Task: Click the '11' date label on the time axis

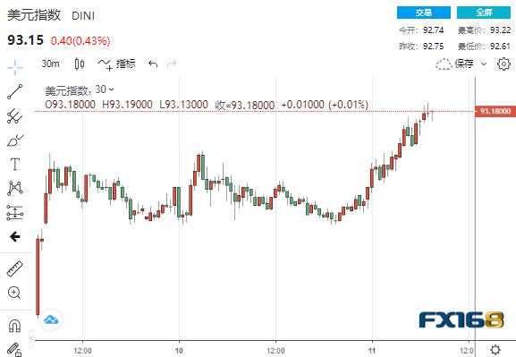Action: tap(372, 351)
